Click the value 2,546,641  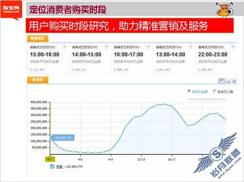click(x=205, y=70)
